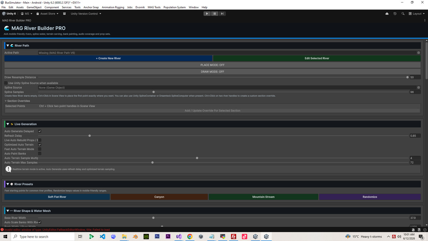This screenshot has width=428, height=241.
Task: Click the red error icon in status bar
Action: (x=2, y=230)
